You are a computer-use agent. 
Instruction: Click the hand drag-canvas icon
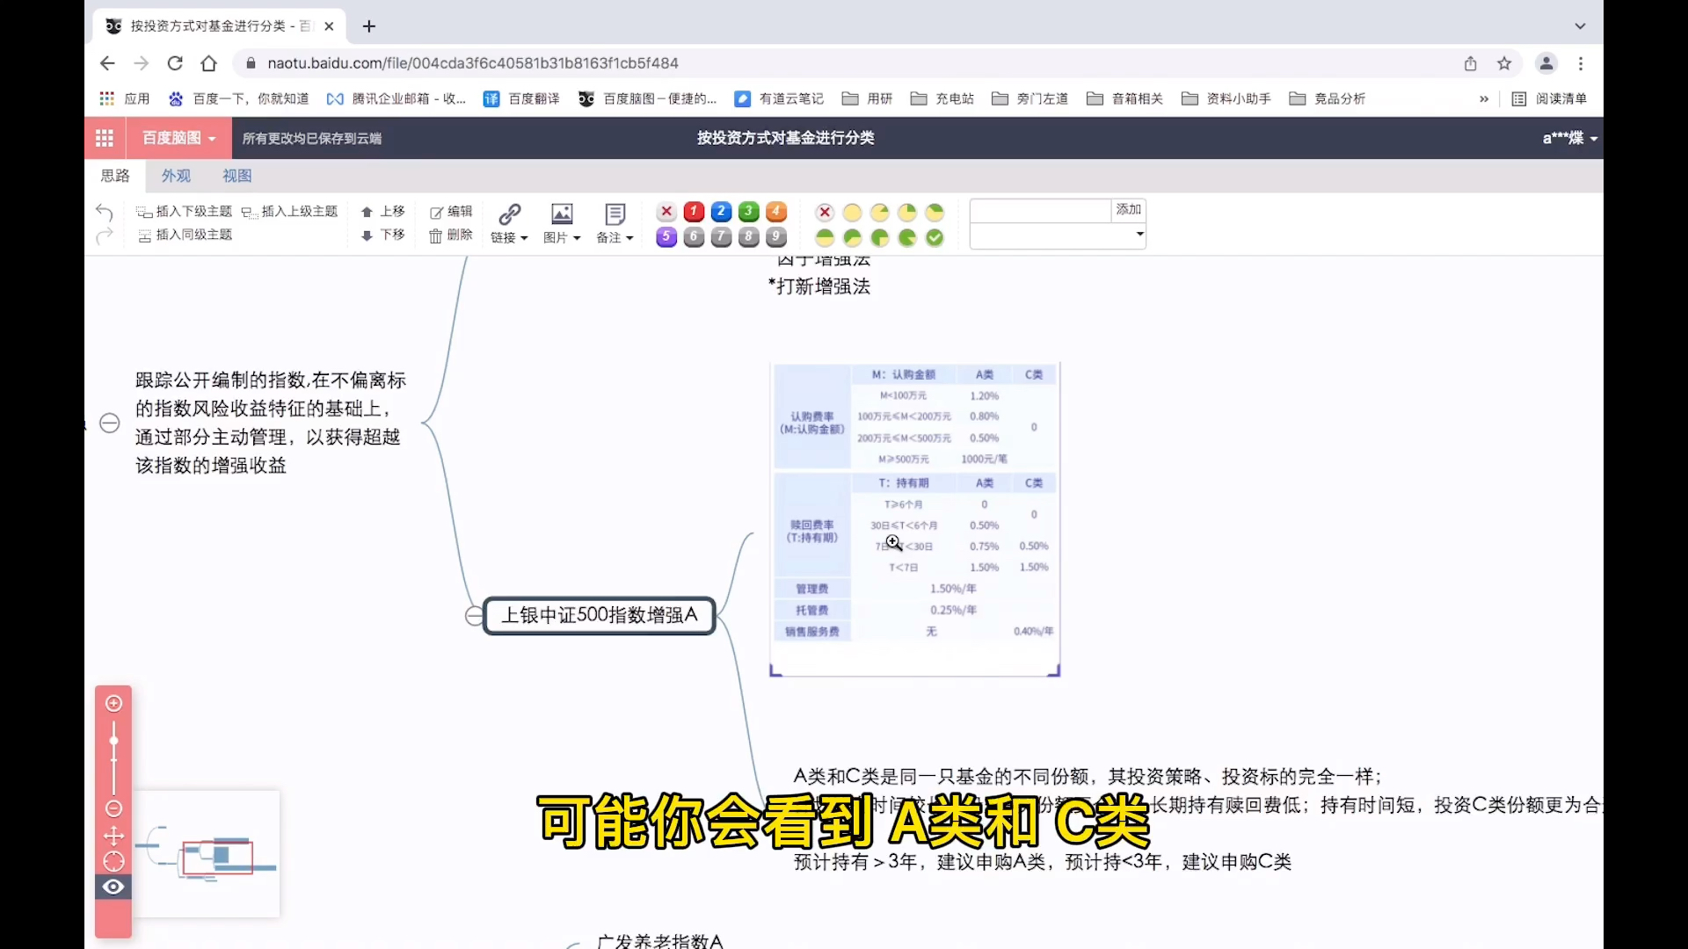[113, 835]
